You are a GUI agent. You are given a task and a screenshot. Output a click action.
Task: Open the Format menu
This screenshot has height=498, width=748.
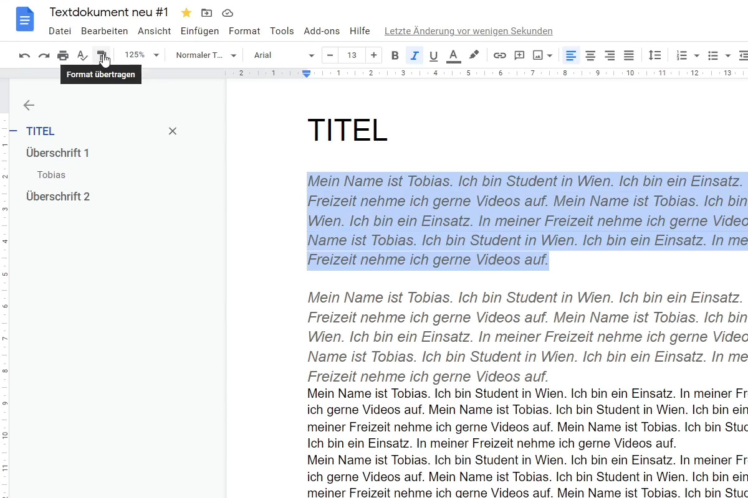[244, 31]
